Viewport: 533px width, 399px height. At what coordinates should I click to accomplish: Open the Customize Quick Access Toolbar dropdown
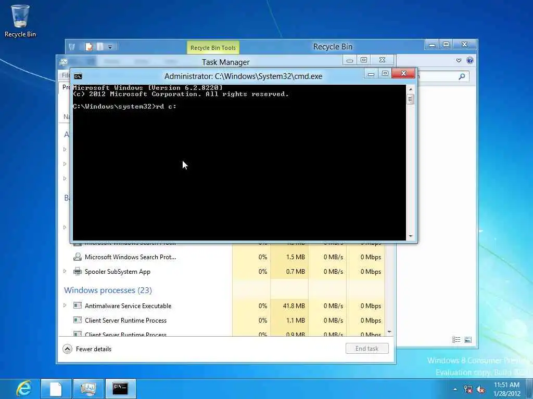(x=110, y=47)
